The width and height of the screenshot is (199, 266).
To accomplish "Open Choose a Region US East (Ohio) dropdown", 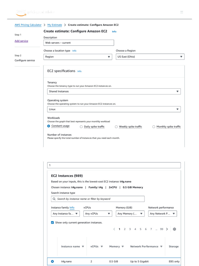I will click(150, 57).
